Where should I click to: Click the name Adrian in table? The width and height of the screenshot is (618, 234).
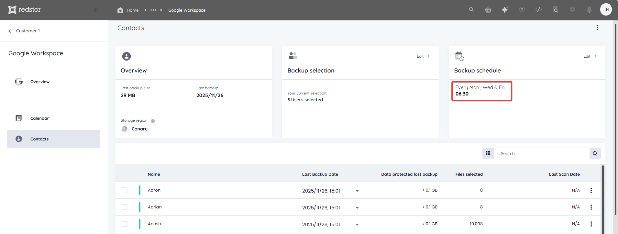pyautogui.click(x=155, y=207)
